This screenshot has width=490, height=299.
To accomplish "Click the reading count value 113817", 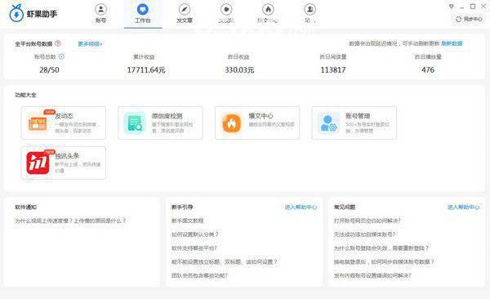I will click(333, 69).
